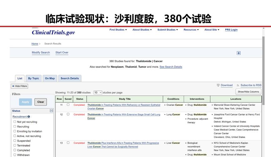271x157 pixels.
Task: Click 'Lung Cancer' condition in row 12
Action: pyautogui.click(x=173, y=114)
